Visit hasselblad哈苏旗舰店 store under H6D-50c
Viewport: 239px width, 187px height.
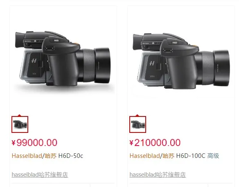coord(40,175)
